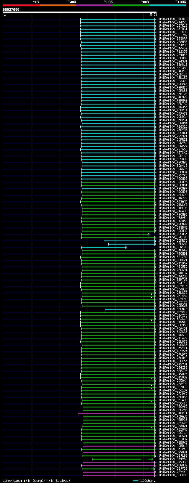Click hit label UniRef100_P13907
The width and height of the screenshot is (189, 483).
click(173, 263)
